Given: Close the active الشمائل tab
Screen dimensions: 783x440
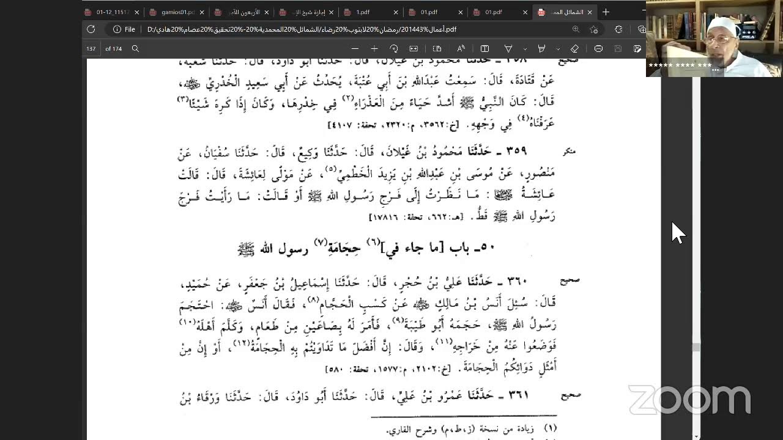Looking at the screenshot, I should 590,12.
